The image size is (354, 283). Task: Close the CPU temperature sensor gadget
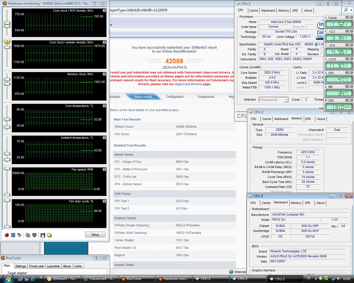click(x=352, y=73)
